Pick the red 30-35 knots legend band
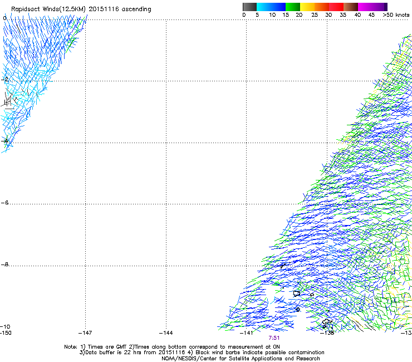The height and width of the screenshot is (362, 412). pyautogui.click(x=336, y=7)
